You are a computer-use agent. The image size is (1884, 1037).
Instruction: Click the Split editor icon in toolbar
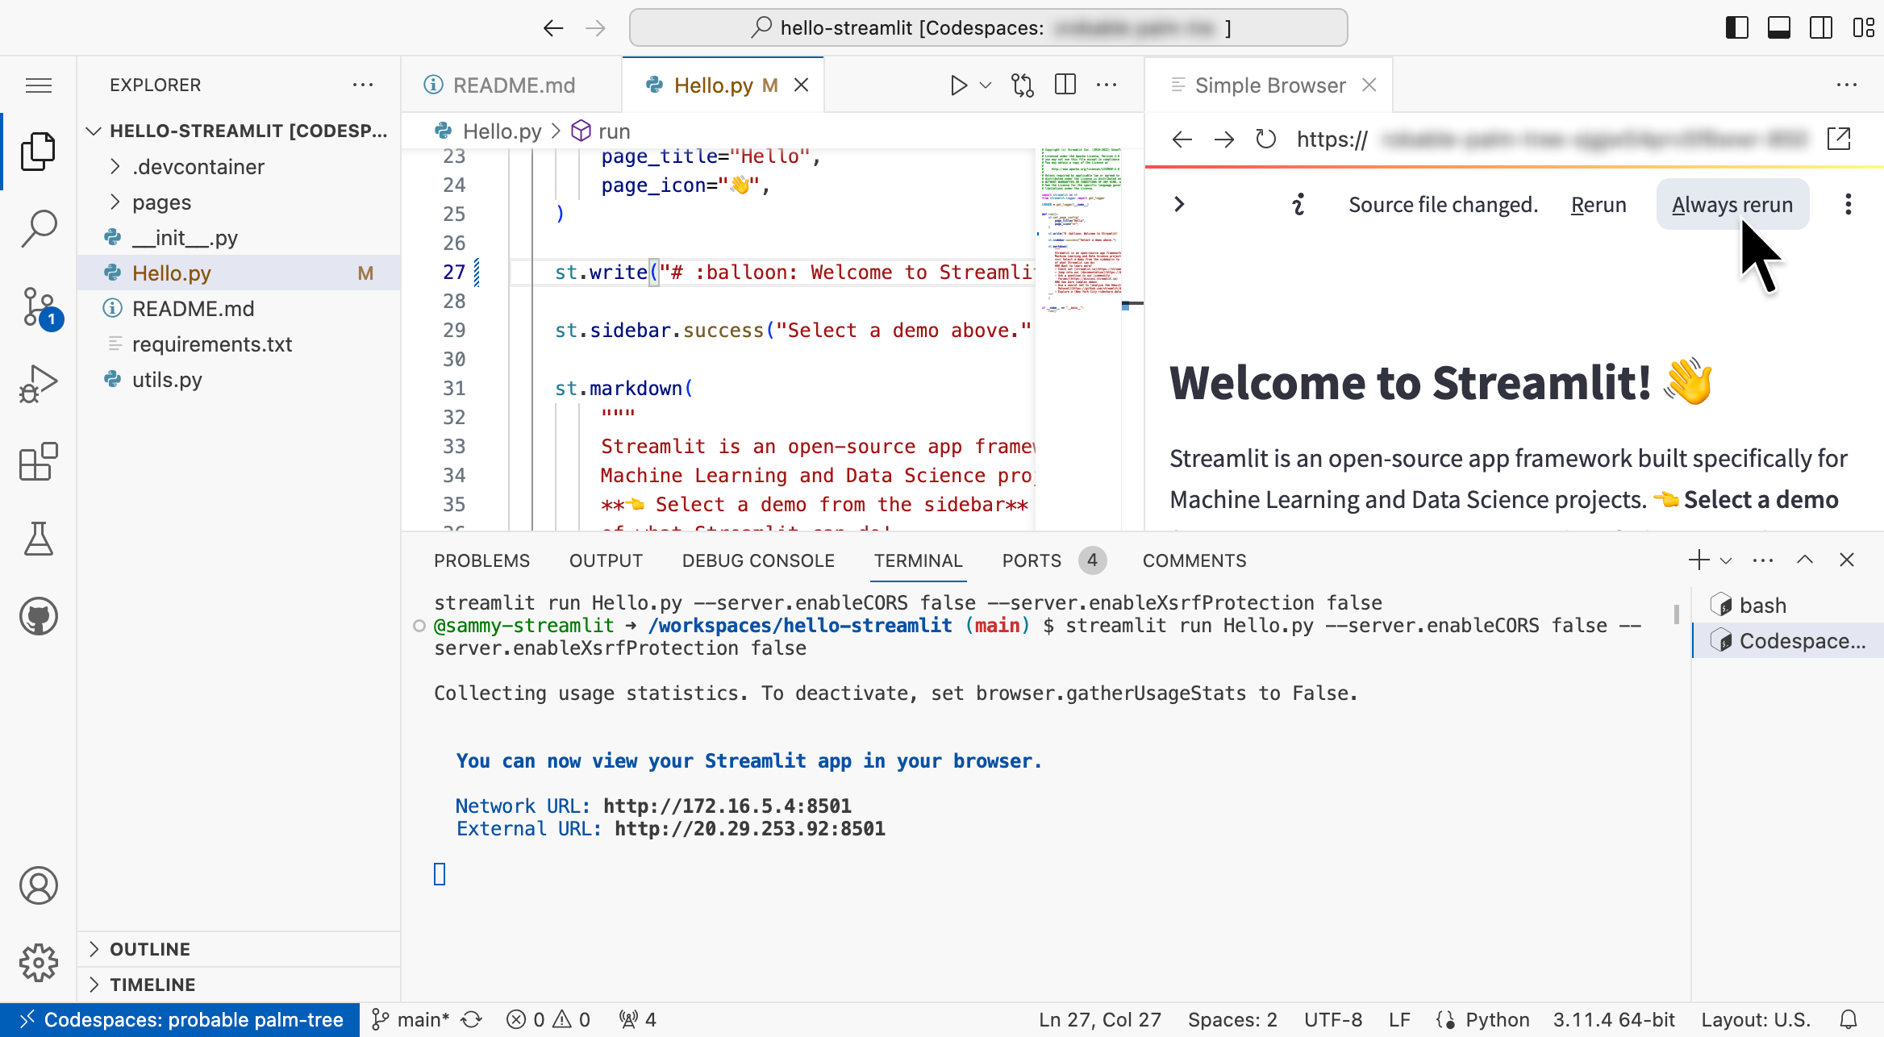tap(1065, 85)
